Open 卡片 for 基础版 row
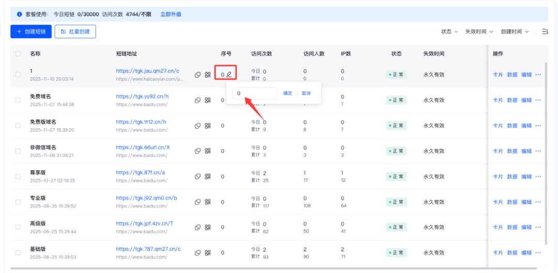Screen dimensions: 558x273 498,253
